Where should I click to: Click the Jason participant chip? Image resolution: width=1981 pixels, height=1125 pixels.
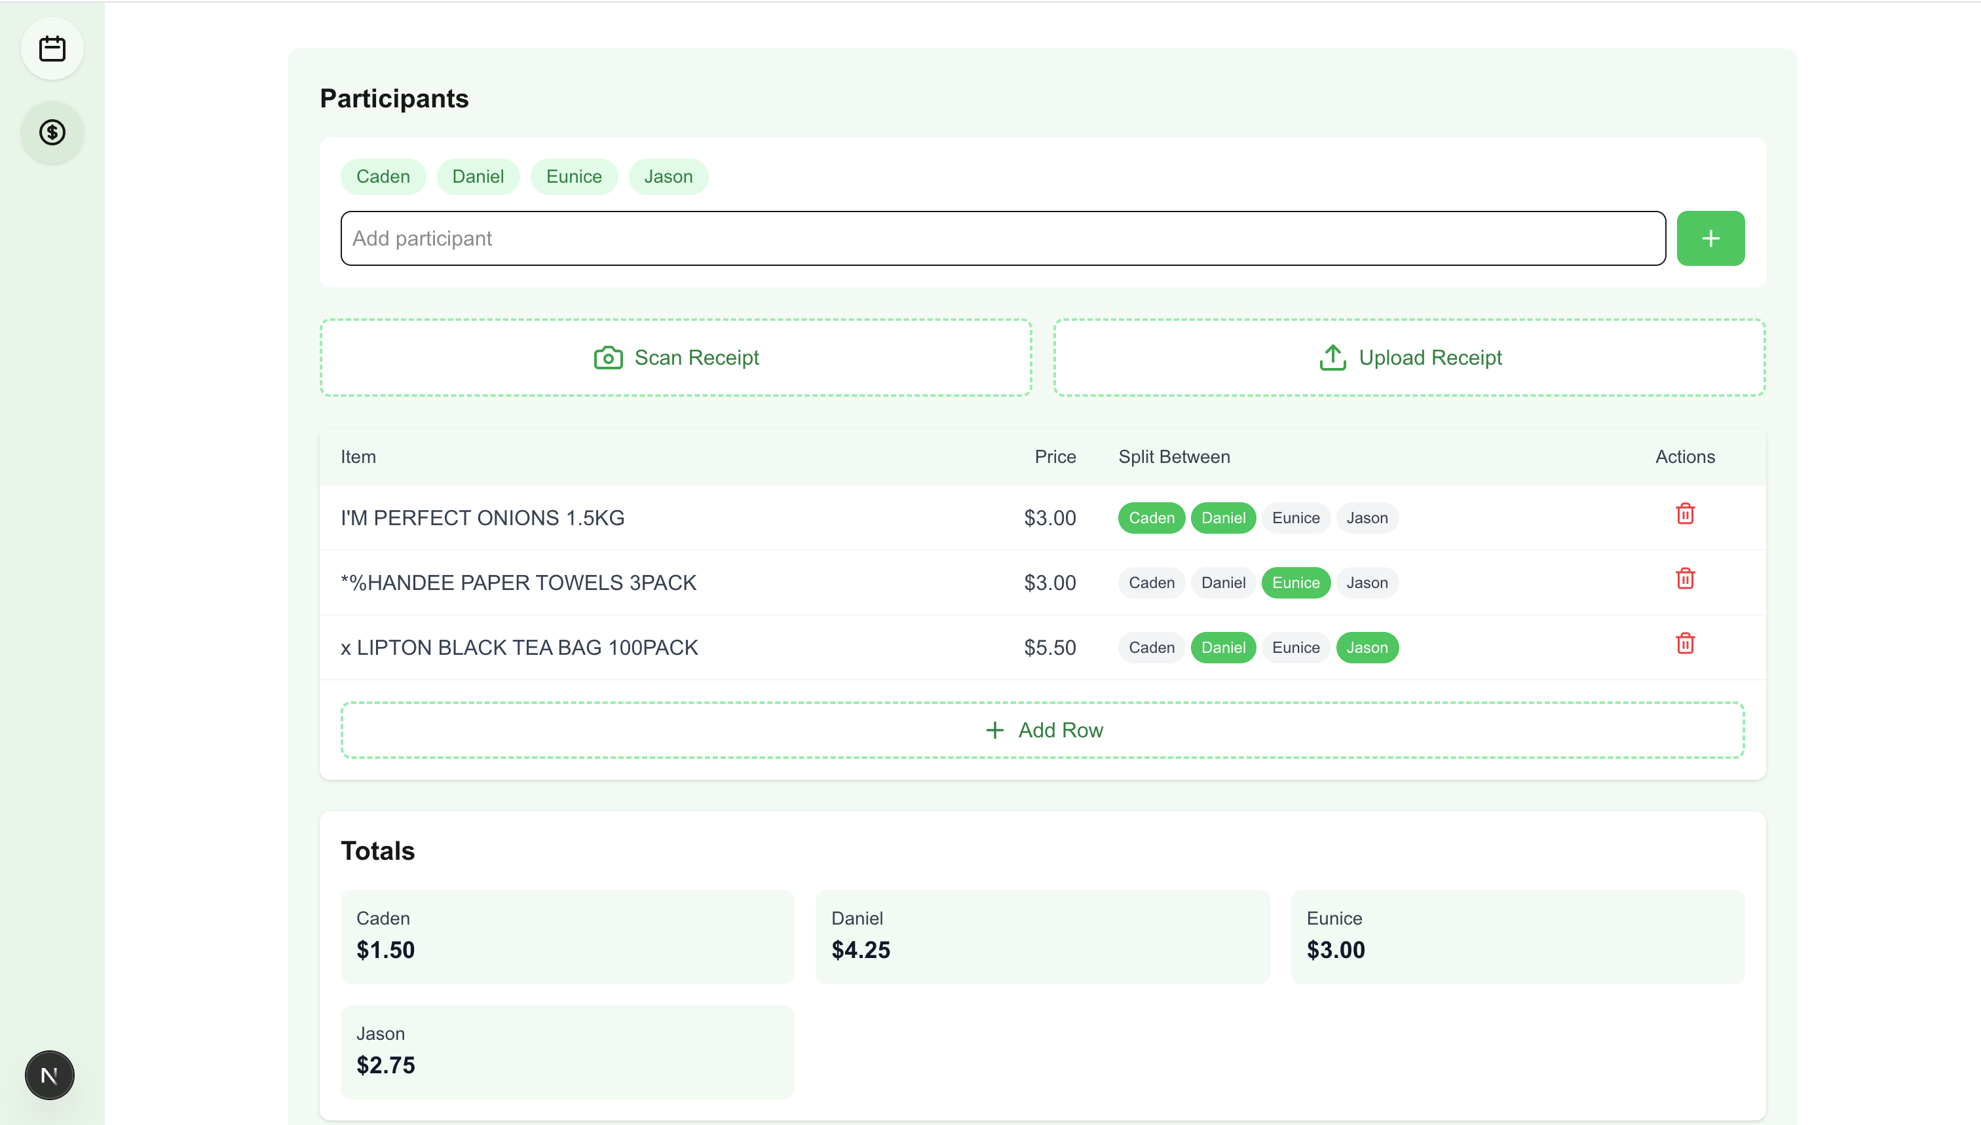(x=668, y=176)
